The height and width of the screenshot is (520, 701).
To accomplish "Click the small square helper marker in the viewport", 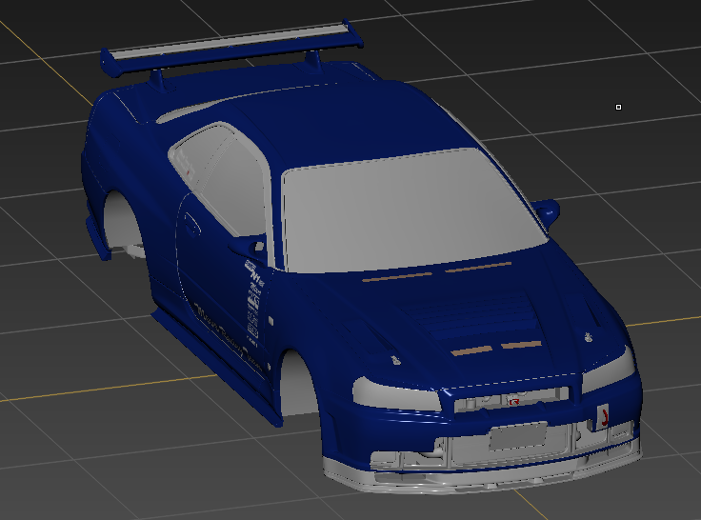I will (619, 107).
